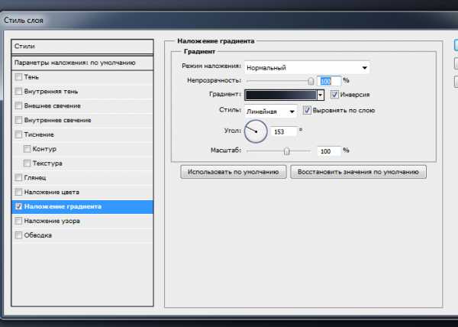Uncheck the Наложение градиента checkbox
This screenshot has width=458, height=327.
[18, 206]
